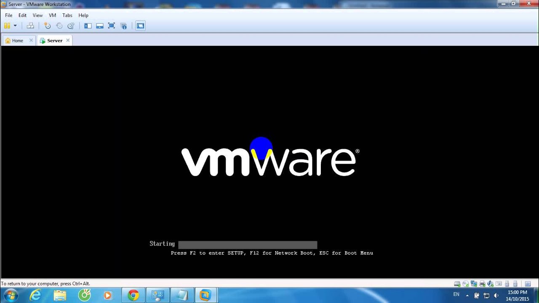Click the volume speaker tray icon
The height and width of the screenshot is (303, 539).
pos(496,295)
